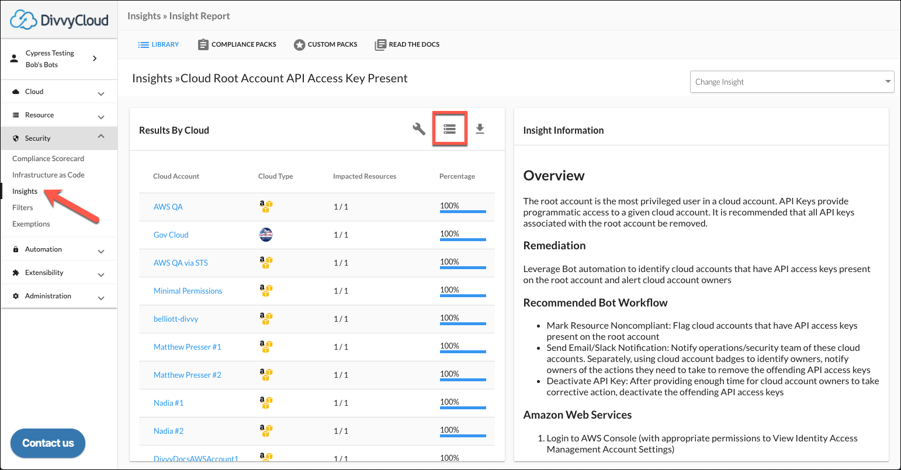Click the Read The Docs document icon
This screenshot has height=470, width=901.
coord(380,45)
